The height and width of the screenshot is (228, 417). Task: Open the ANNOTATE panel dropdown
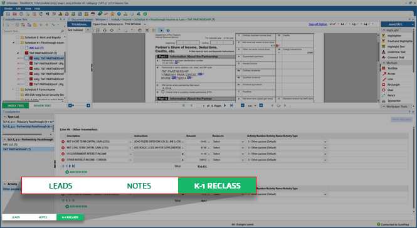[x=413, y=24]
